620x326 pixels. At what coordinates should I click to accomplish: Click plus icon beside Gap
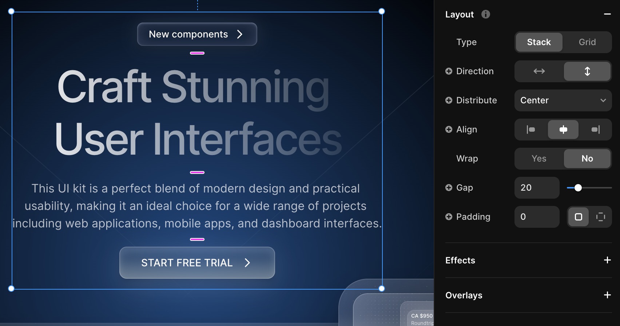[449, 188]
